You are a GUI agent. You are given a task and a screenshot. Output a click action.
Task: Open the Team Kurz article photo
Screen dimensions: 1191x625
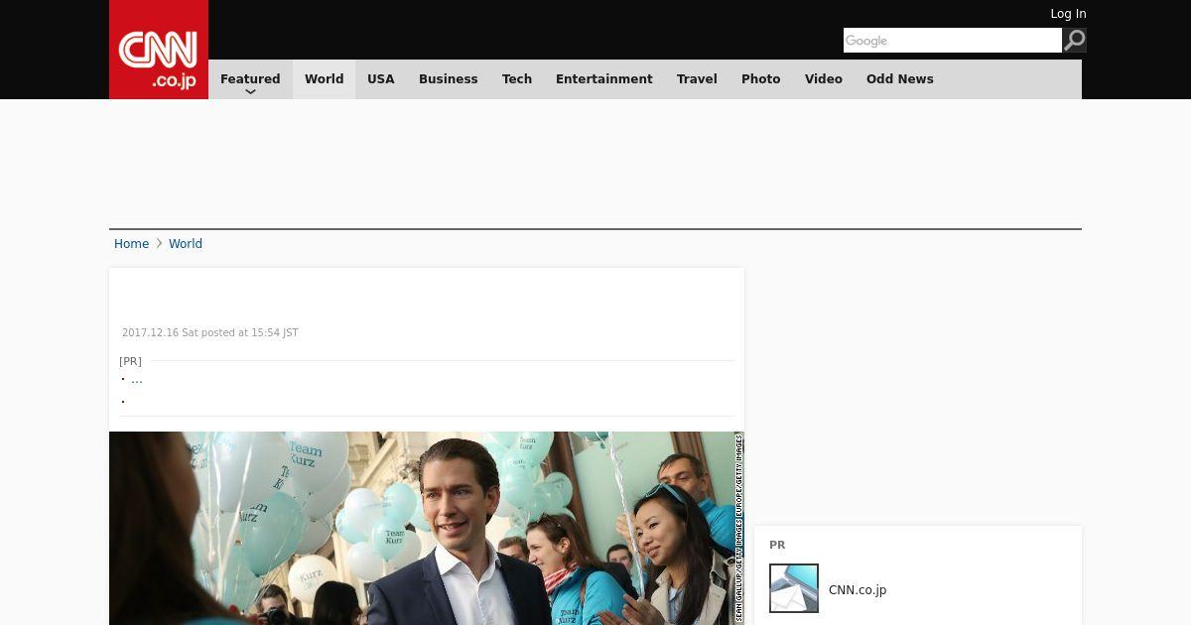427,528
